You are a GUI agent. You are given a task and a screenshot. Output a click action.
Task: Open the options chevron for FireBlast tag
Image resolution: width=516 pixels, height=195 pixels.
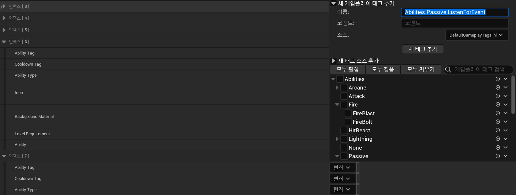(x=506, y=113)
